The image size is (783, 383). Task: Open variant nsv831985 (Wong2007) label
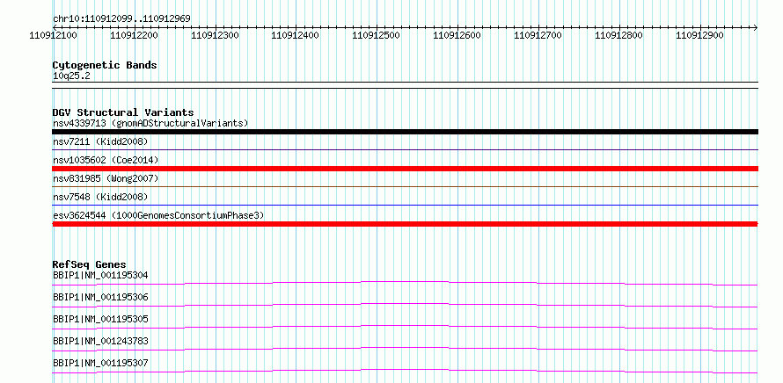pyautogui.click(x=106, y=178)
